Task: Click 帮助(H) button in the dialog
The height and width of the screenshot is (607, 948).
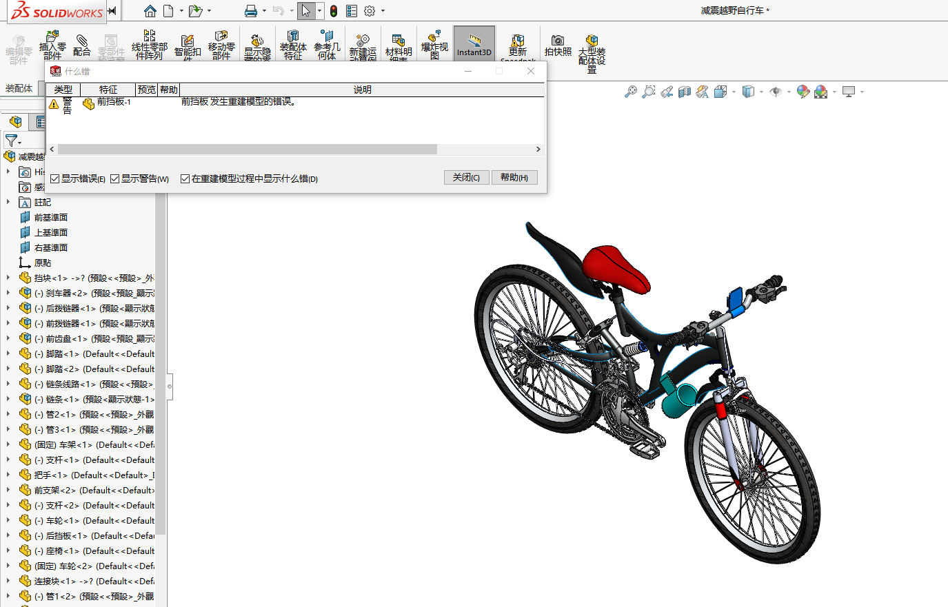Action: click(x=514, y=178)
